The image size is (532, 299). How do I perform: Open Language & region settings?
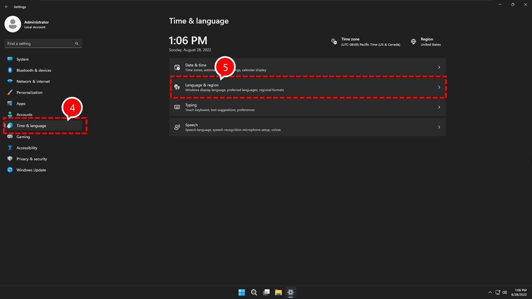tap(308, 87)
